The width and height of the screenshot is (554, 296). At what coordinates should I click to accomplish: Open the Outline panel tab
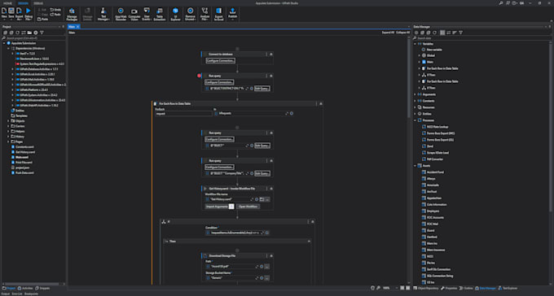(x=466, y=288)
